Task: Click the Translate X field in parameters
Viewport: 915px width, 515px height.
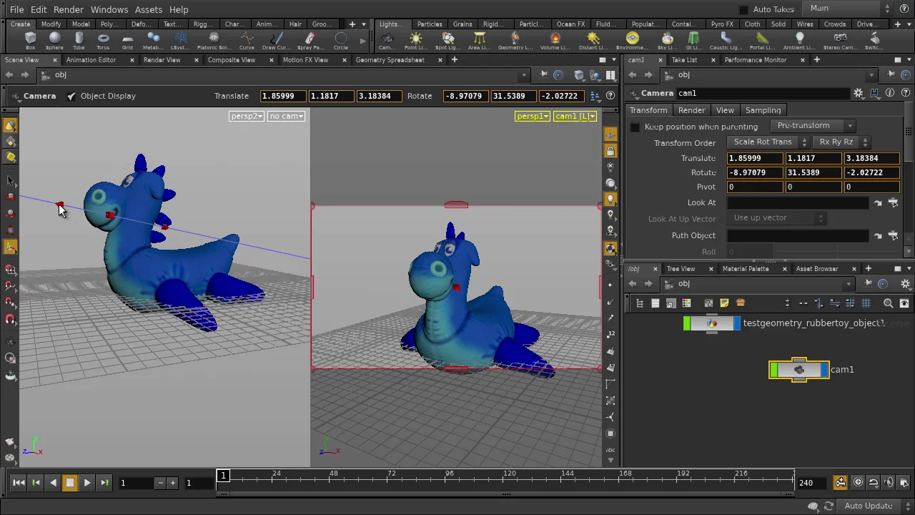Action: pyautogui.click(x=754, y=158)
